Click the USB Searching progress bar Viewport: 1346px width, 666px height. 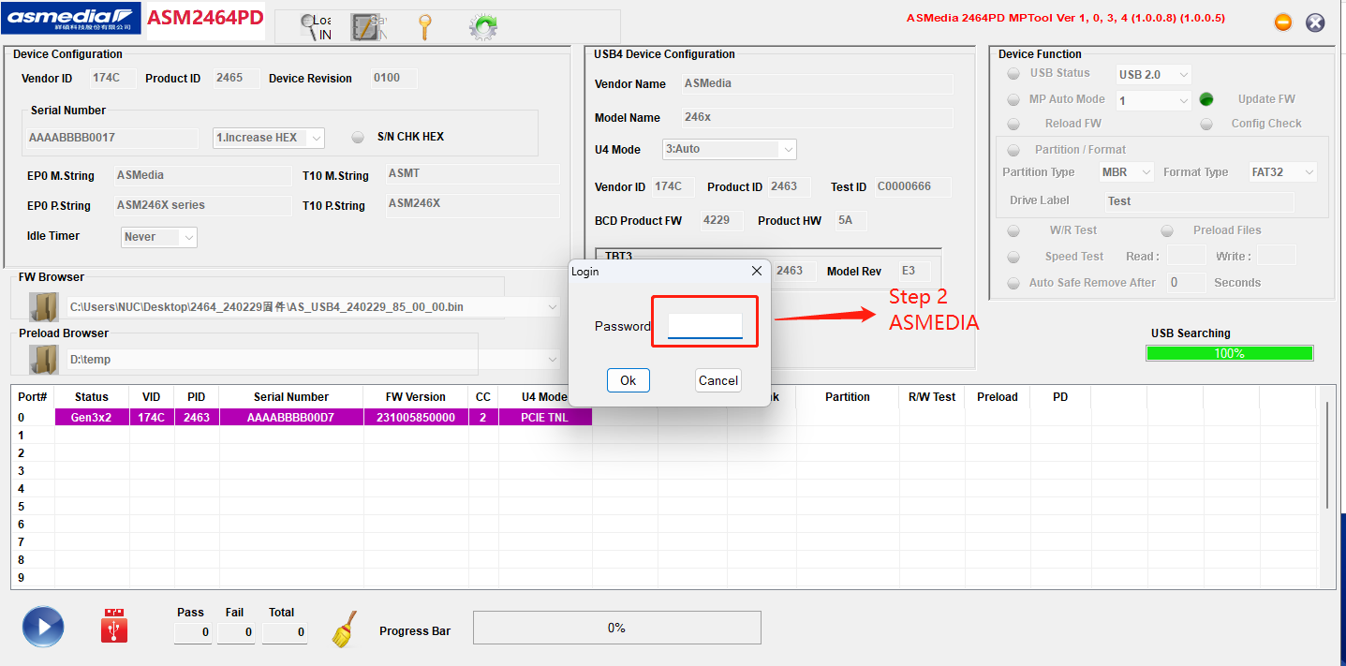pos(1229,353)
